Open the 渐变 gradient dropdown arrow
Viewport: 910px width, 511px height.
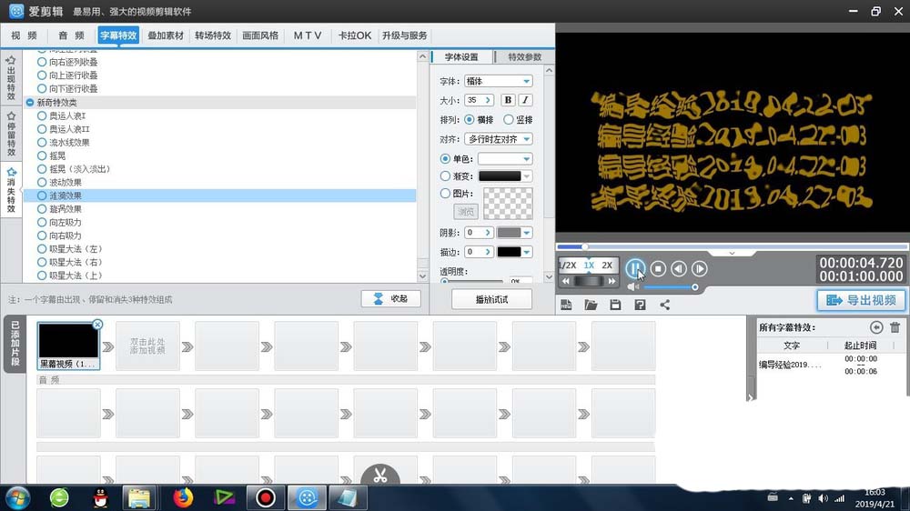[x=526, y=176]
